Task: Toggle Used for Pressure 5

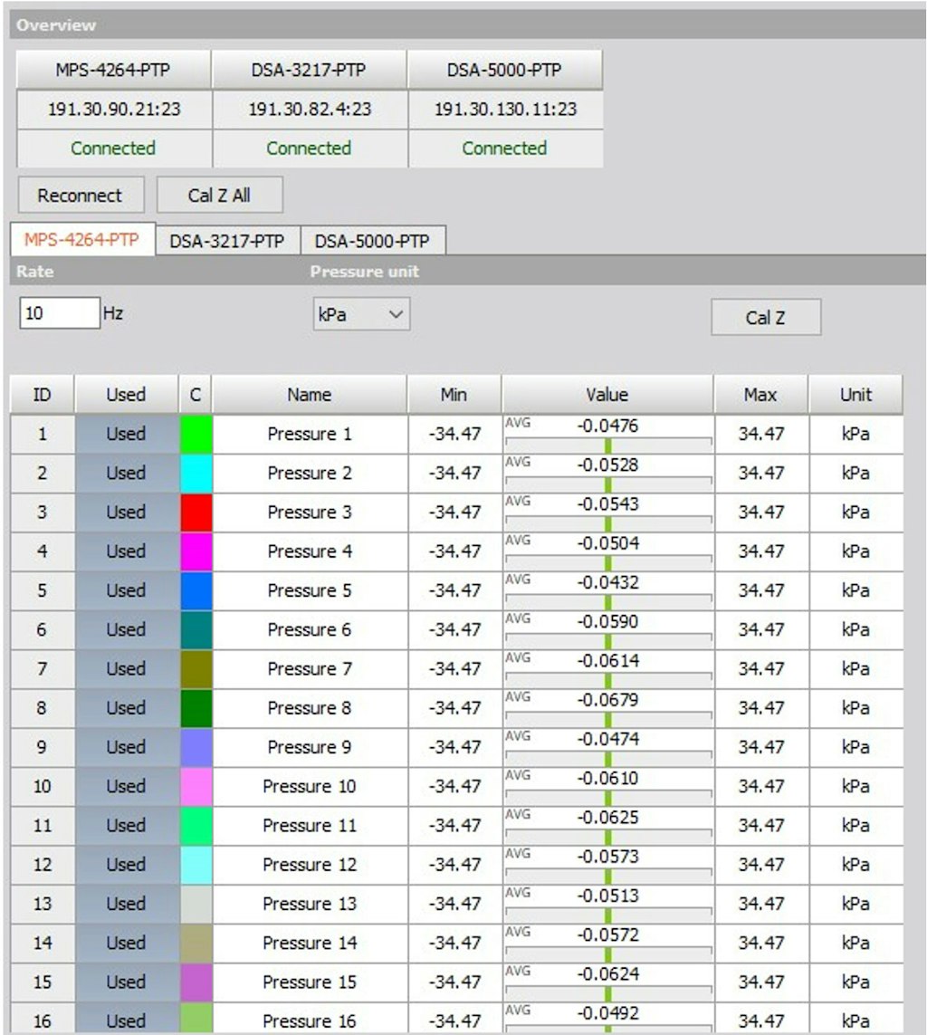Action: [x=126, y=590]
